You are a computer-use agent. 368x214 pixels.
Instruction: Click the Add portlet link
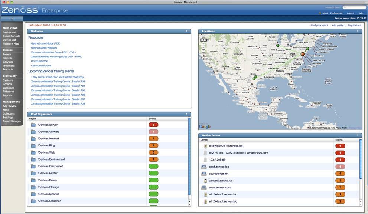pyautogui.click(x=339, y=25)
